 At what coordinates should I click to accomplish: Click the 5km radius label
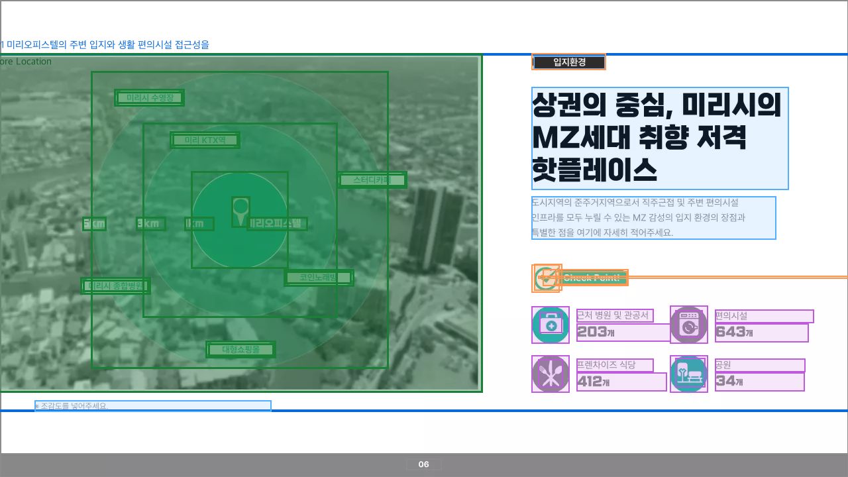(x=94, y=224)
